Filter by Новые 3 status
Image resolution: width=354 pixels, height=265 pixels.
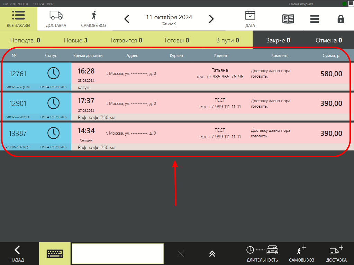tap(76, 40)
